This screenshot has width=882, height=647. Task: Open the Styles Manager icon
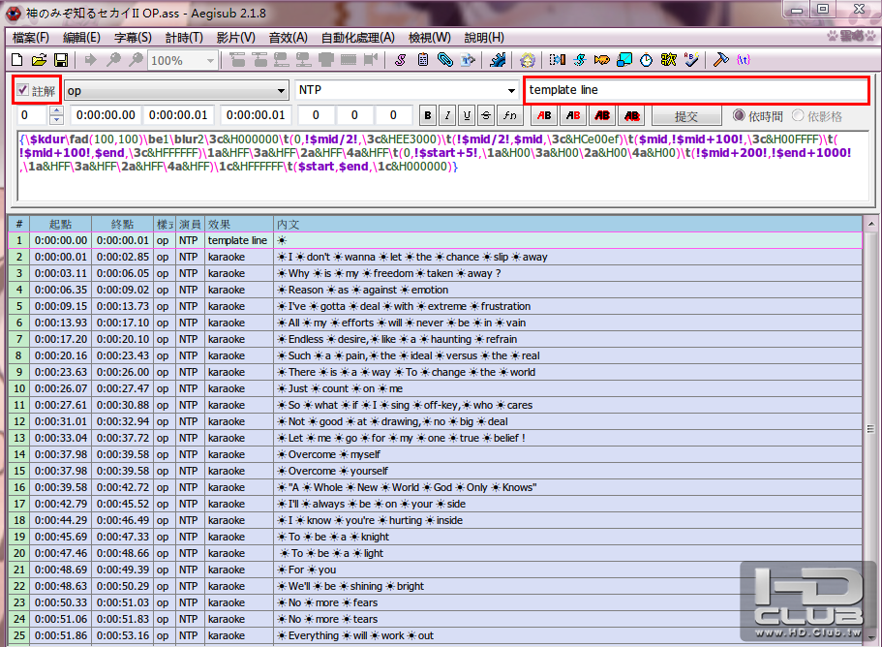click(x=400, y=60)
